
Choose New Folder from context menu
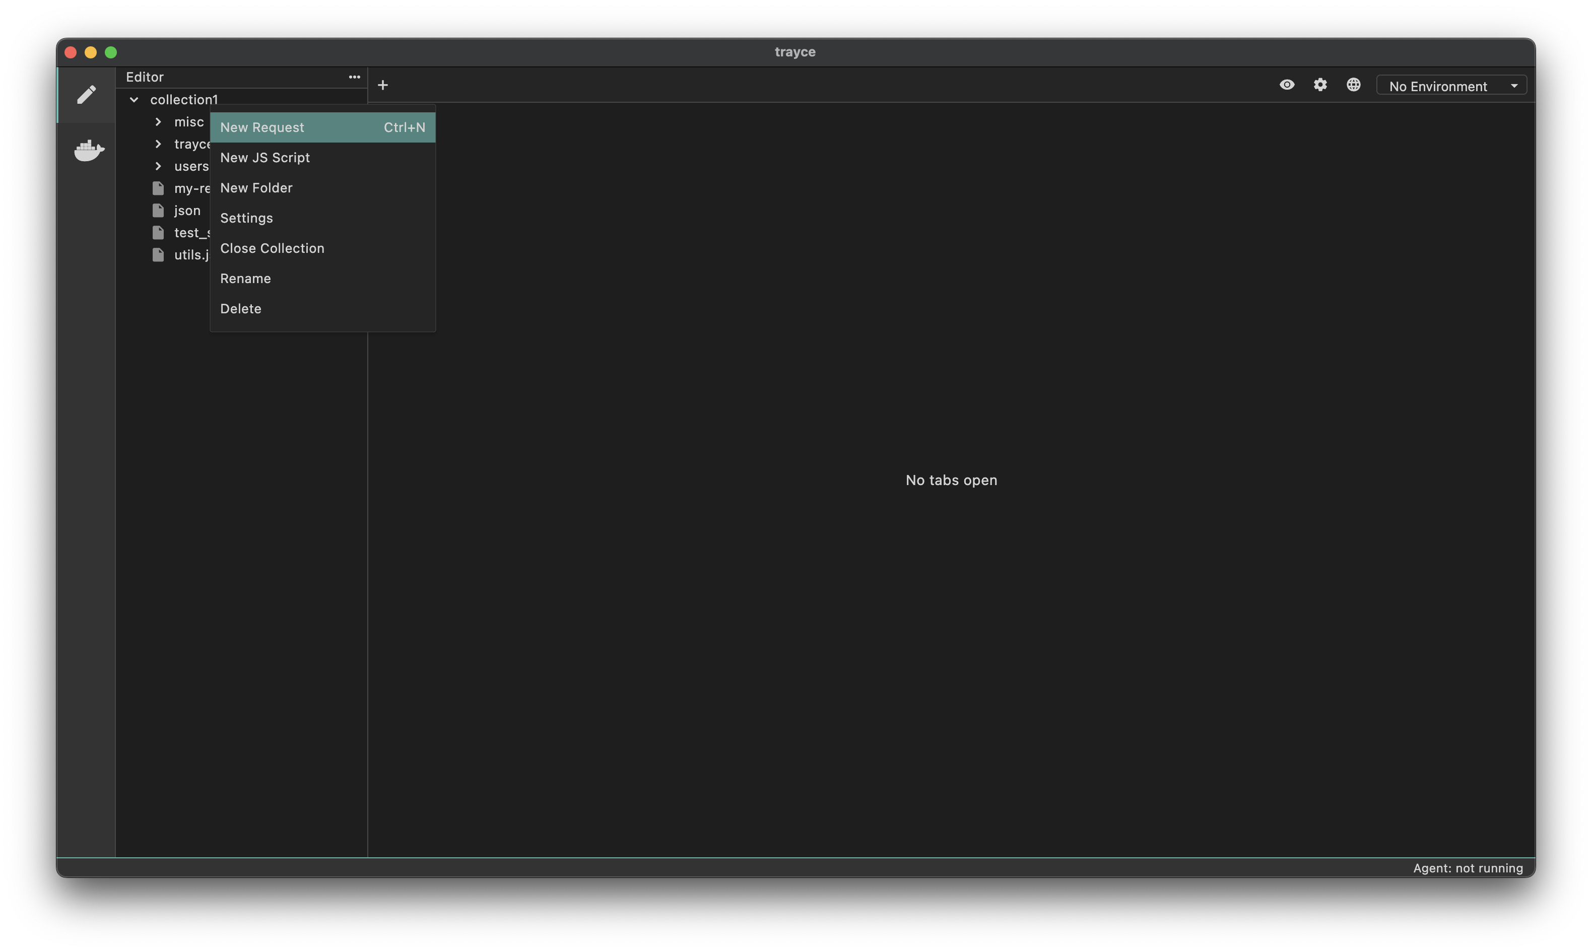(322, 188)
